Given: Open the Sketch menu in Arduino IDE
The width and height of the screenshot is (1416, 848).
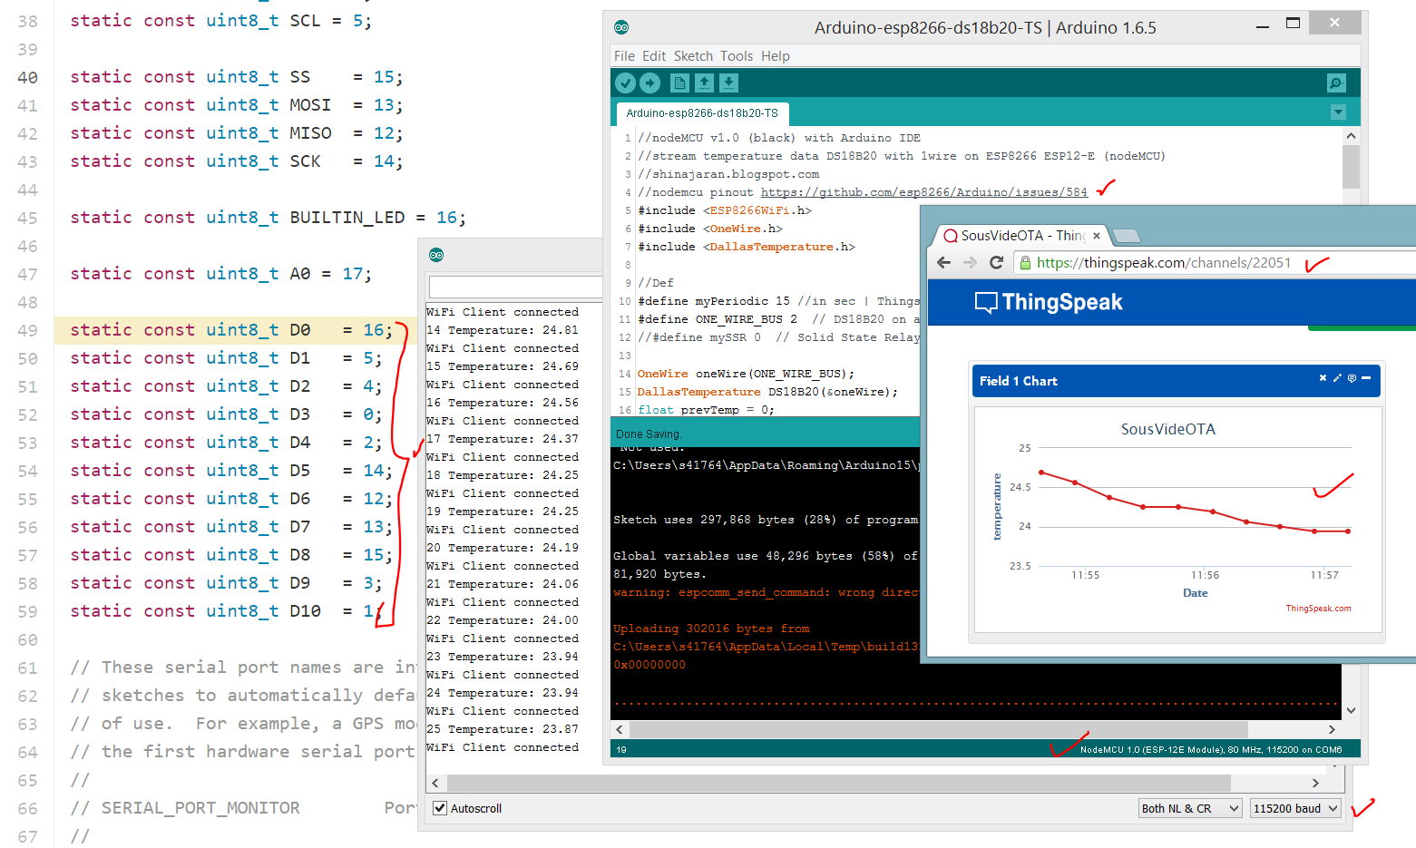Looking at the screenshot, I should pyautogui.click(x=693, y=56).
